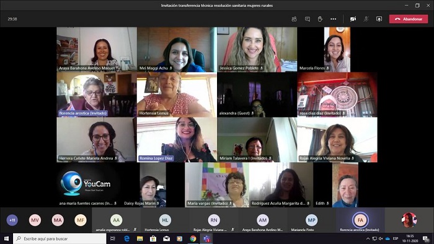The height and width of the screenshot is (244, 434).
Task: Toggle the camera on or off
Action: (x=353, y=19)
